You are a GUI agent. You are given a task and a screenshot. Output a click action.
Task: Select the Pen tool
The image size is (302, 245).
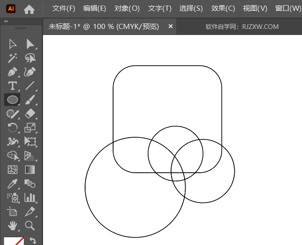point(13,72)
